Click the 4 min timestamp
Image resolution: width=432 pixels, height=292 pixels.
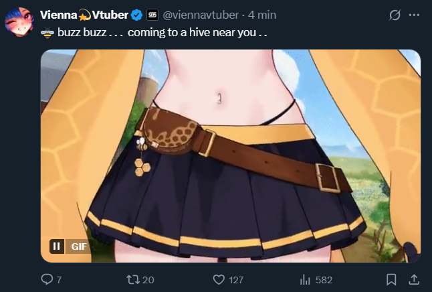pyautogui.click(x=262, y=15)
